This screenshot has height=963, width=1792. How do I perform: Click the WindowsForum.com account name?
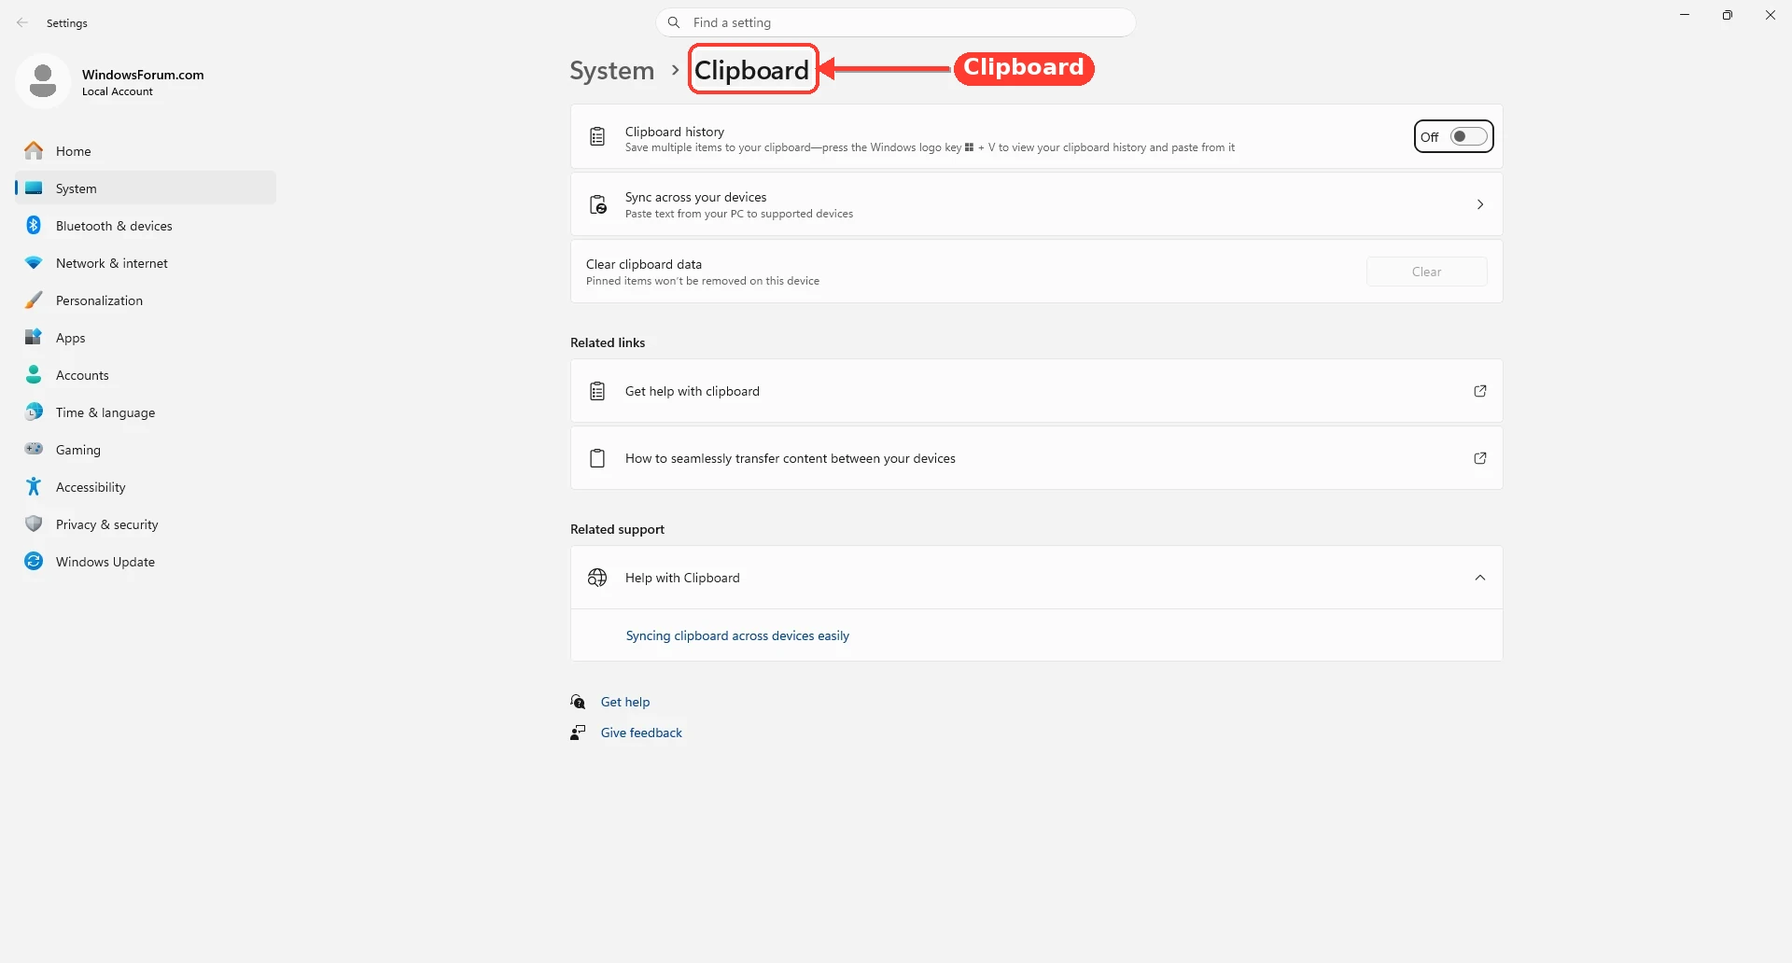click(x=143, y=75)
